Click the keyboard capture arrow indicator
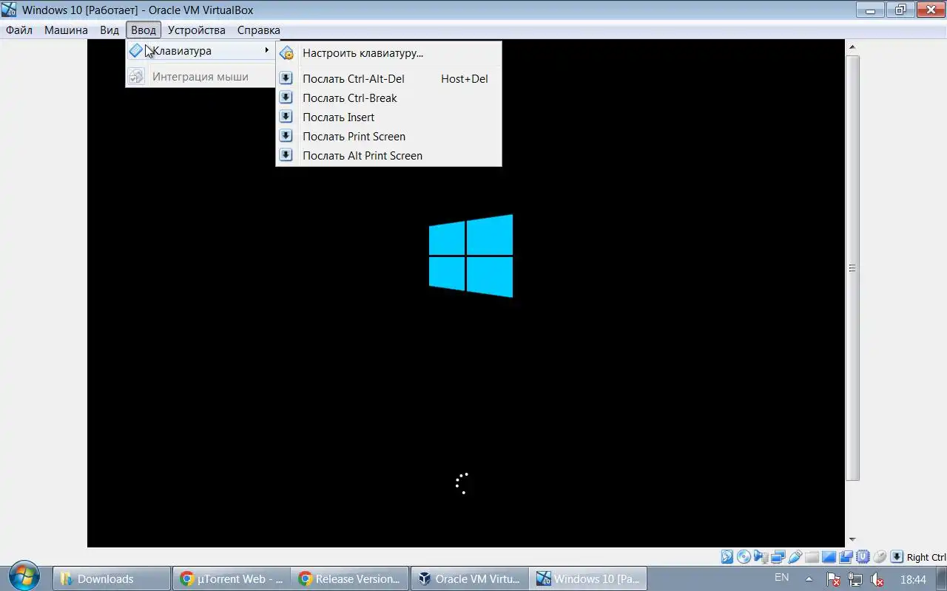The image size is (947, 591). coord(897,557)
